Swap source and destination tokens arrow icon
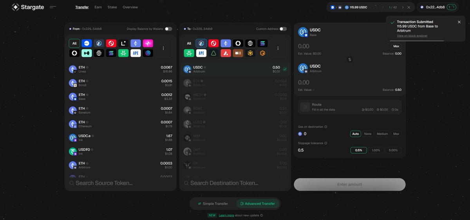Screen dimensions: 470x220 [x=350, y=60]
